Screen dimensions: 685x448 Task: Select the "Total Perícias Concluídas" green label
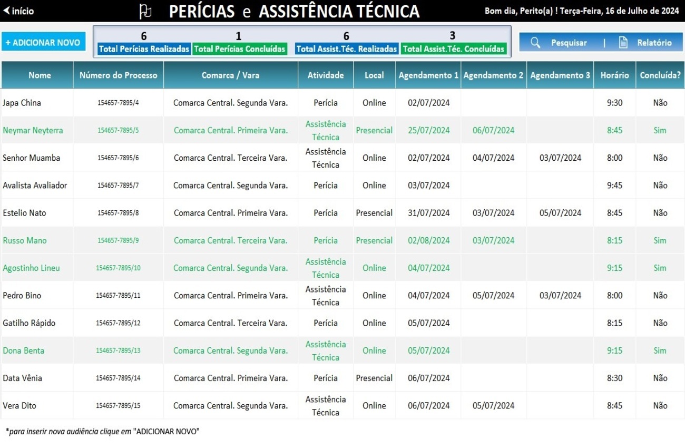tap(240, 49)
